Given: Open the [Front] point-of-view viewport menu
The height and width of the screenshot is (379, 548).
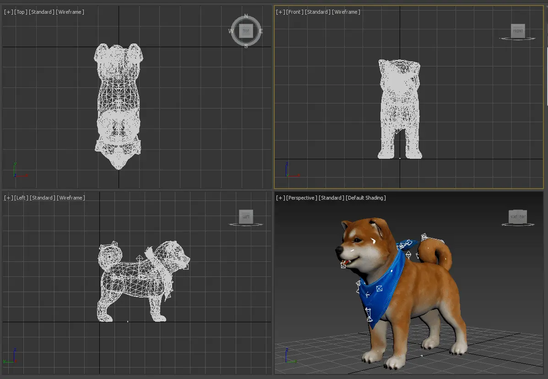Looking at the screenshot, I should tap(295, 12).
